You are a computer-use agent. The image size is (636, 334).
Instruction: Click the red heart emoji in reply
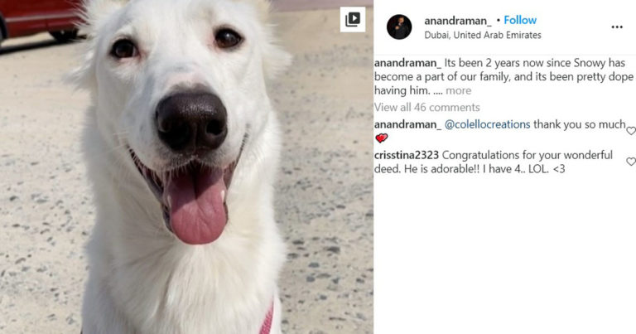point(381,138)
